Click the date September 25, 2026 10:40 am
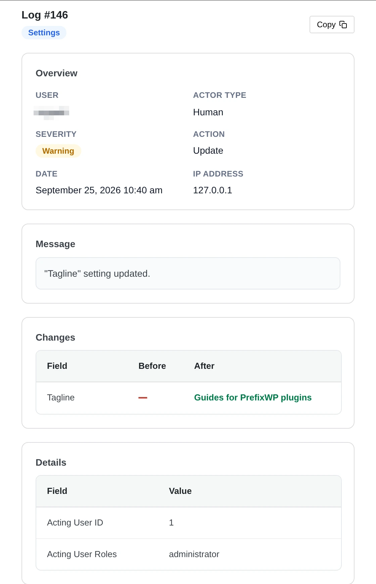 [x=99, y=190]
